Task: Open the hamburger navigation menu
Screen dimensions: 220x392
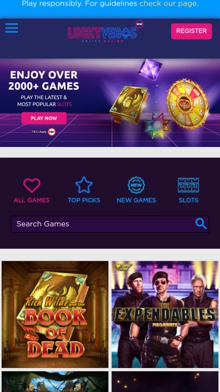Action: coord(12,28)
